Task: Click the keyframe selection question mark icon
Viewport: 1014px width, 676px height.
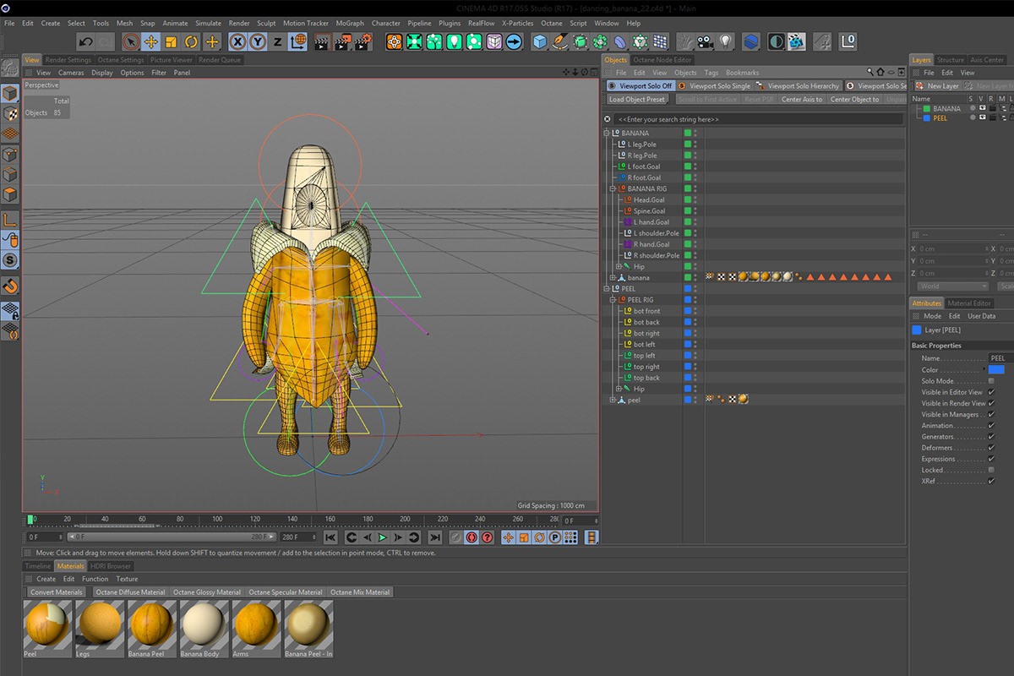Action: (488, 537)
